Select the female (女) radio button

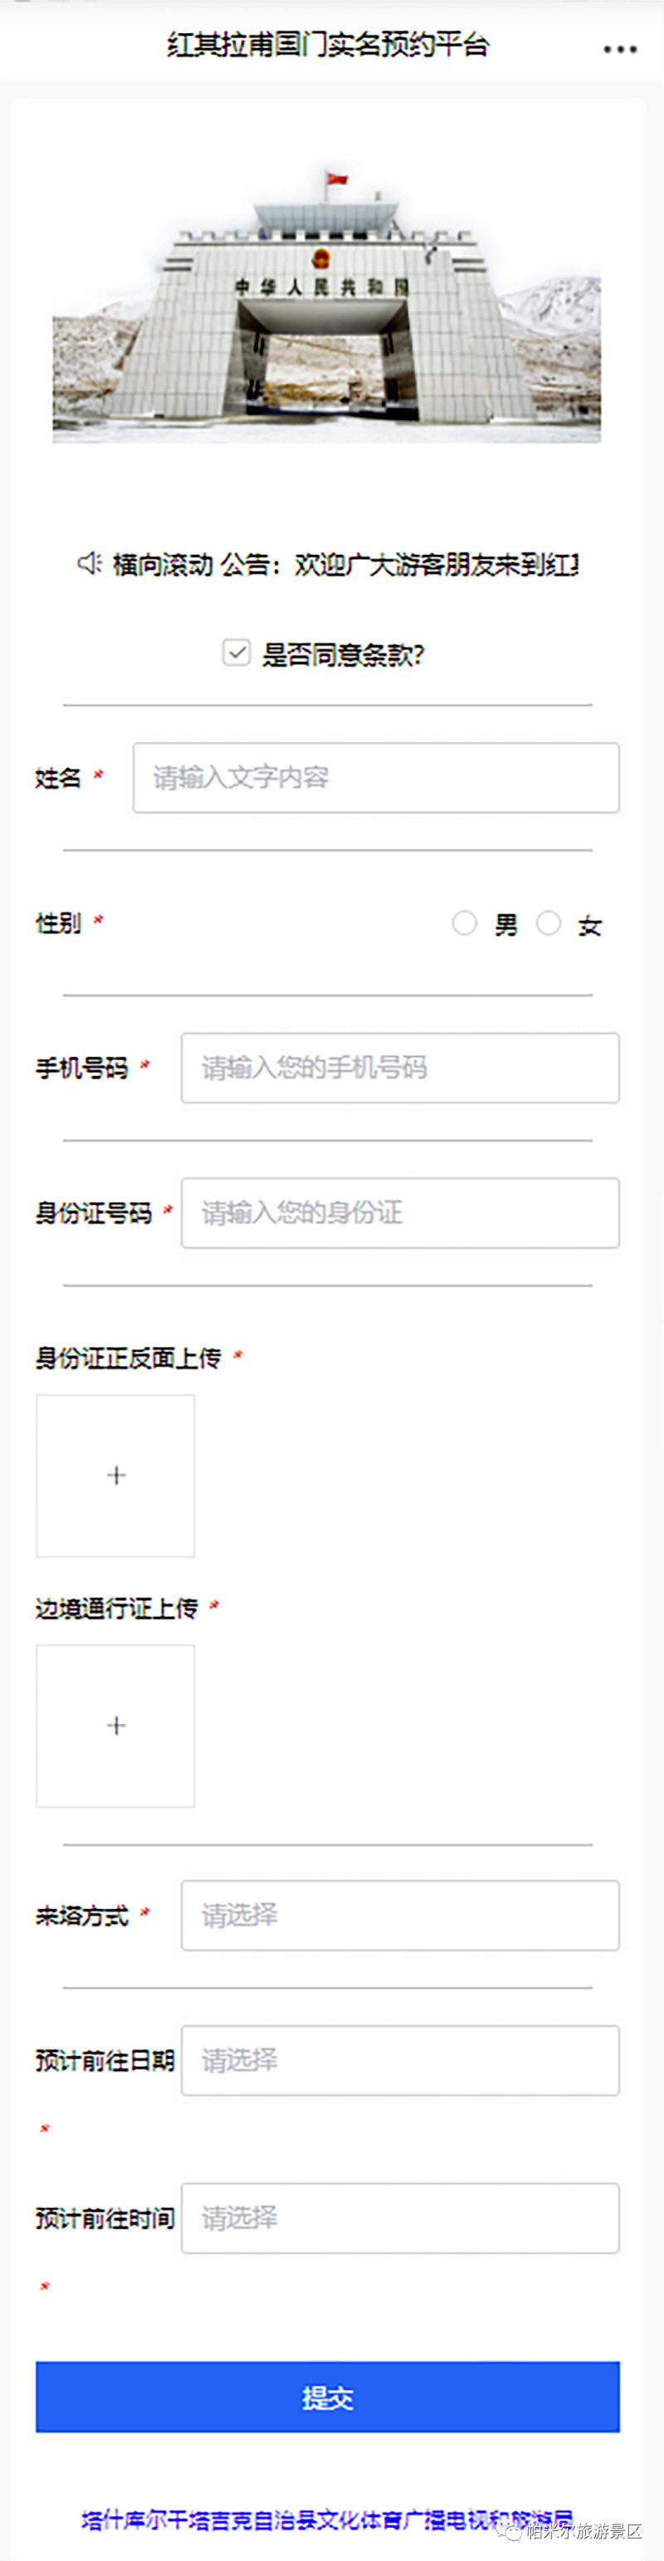[x=549, y=923]
